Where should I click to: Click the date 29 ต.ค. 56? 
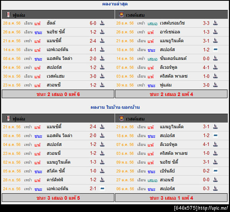[125, 171]
